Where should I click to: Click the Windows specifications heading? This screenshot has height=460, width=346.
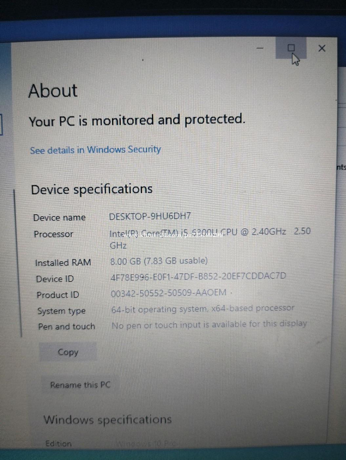[x=108, y=420]
